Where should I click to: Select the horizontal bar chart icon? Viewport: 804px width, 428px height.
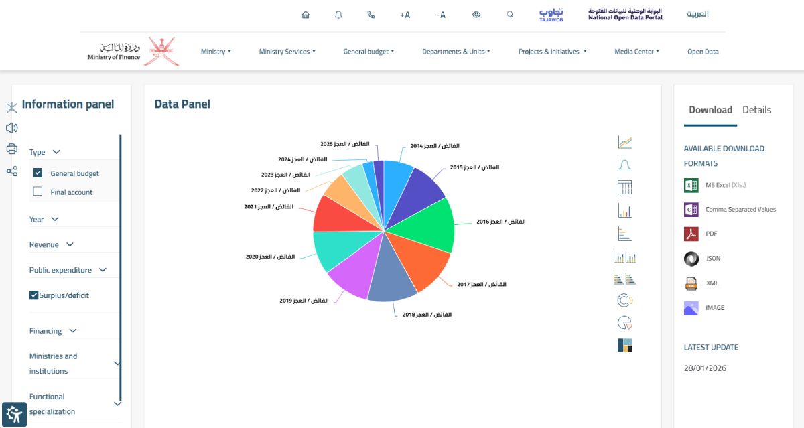click(x=625, y=234)
